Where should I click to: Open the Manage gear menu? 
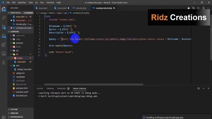pyautogui.click(x=4, y=117)
